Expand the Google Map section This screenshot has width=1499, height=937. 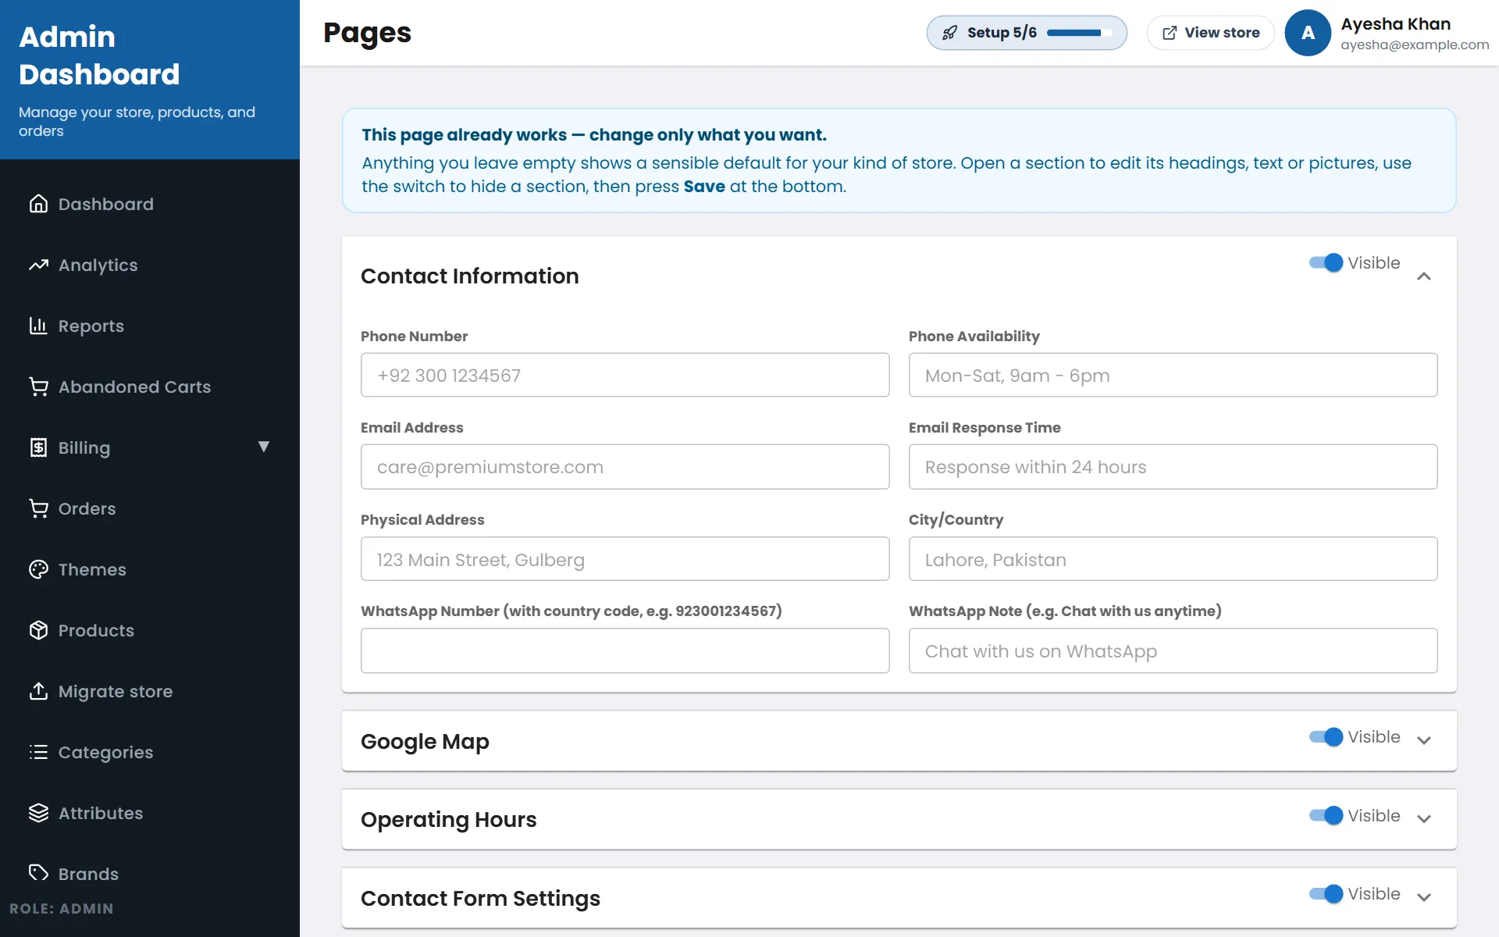coord(1424,740)
